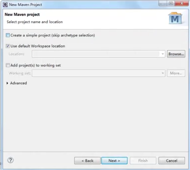The width and height of the screenshot is (190, 170).
Task: Check Add project(s) to working set
Action: pyautogui.click(x=8, y=65)
